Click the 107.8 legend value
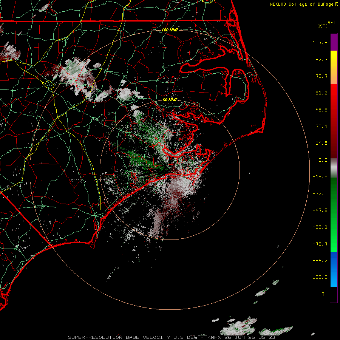 pyautogui.click(x=320, y=42)
